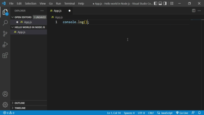This screenshot has width=204, height=115.
Task: Open the View menu
Action: coord(42,4)
